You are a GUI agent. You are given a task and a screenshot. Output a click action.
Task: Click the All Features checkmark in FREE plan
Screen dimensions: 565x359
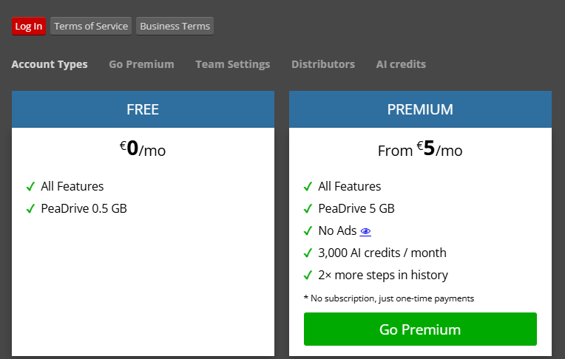(30, 187)
